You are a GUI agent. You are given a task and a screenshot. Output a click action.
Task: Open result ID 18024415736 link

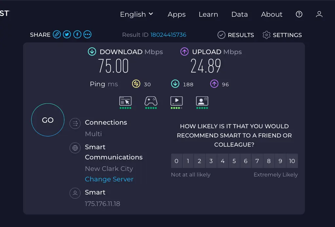[x=168, y=35]
